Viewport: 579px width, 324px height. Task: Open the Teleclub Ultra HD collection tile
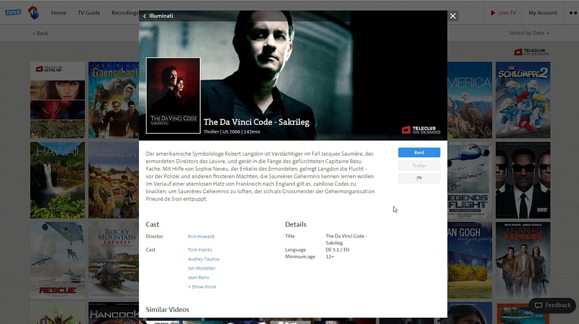click(57, 100)
